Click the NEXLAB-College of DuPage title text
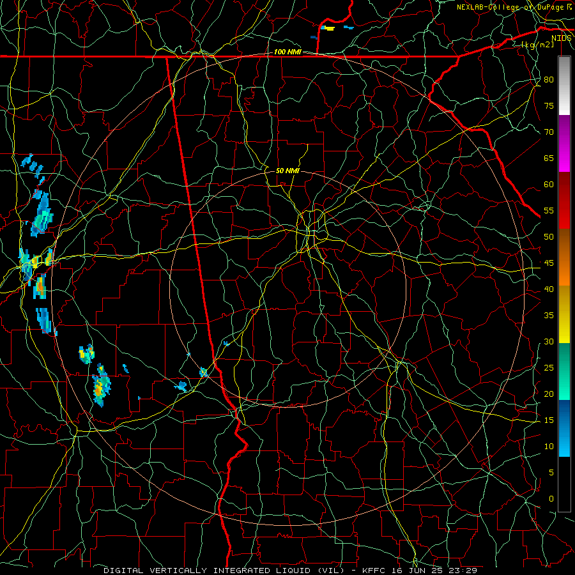The width and height of the screenshot is (575, 575). tap(511, 7)
